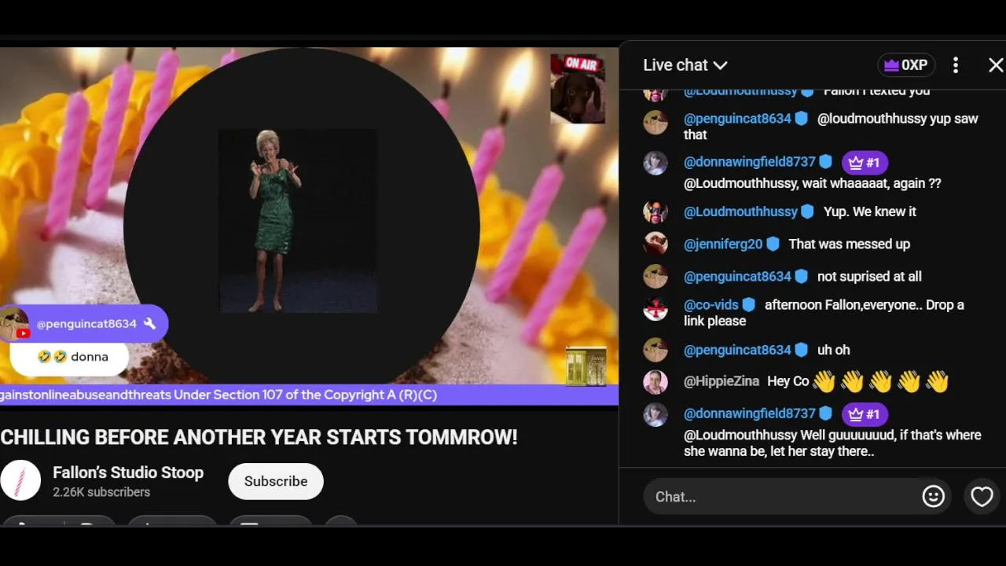This screenshot has height=566, width=1006.
Task: Click the small gold logo in video corner
Action: [x=586, y=366]
